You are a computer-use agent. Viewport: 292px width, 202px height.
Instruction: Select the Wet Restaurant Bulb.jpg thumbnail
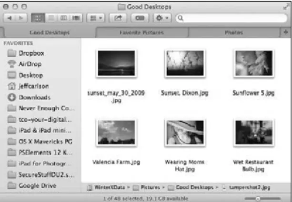253,132
